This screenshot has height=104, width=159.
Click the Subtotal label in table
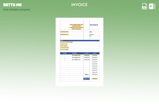[x=86, y=74]
